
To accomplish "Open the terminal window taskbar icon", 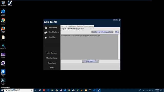I will point(90,90).
